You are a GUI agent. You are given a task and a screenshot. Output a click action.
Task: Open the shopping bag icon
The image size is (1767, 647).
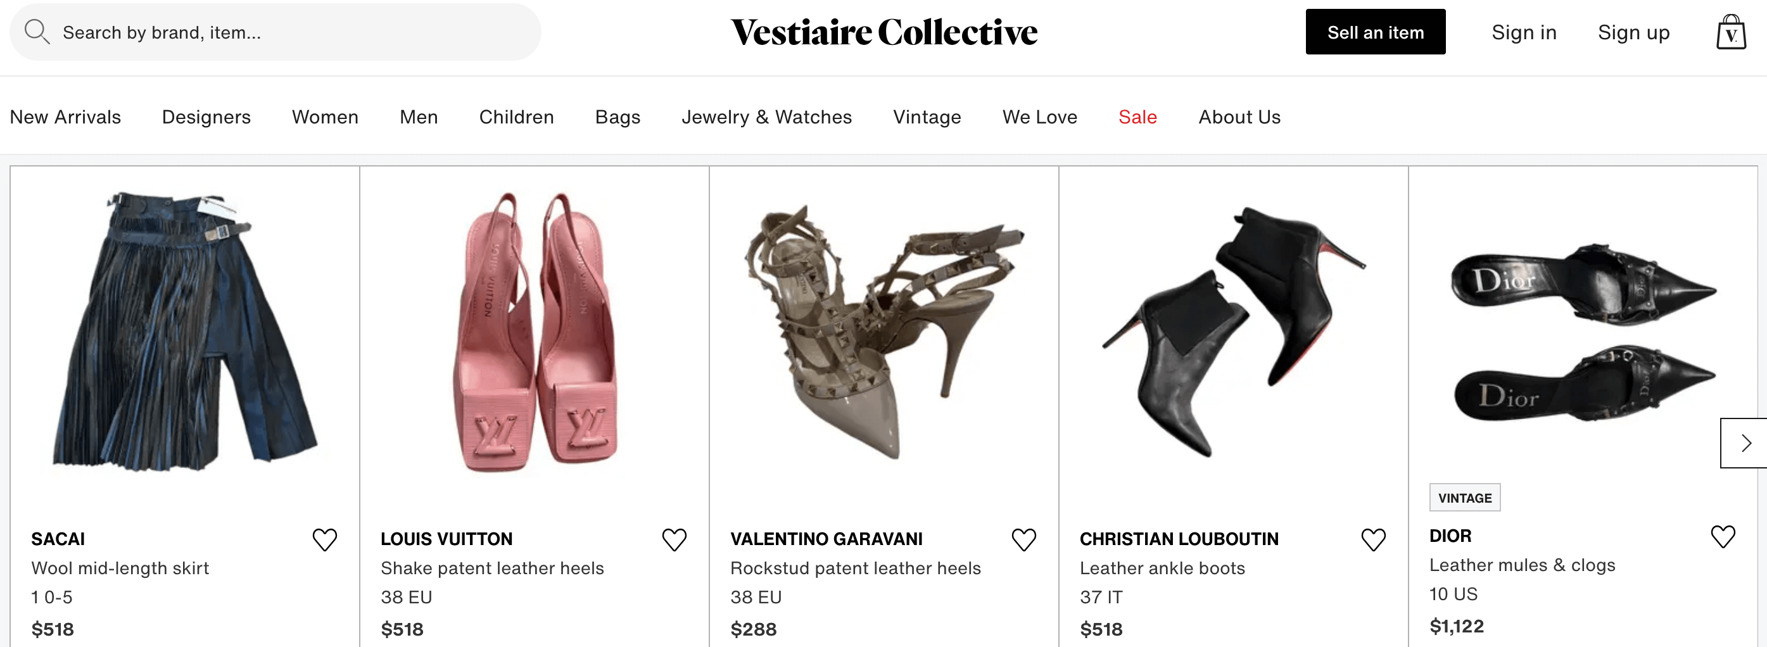[x=1731, y=32]
